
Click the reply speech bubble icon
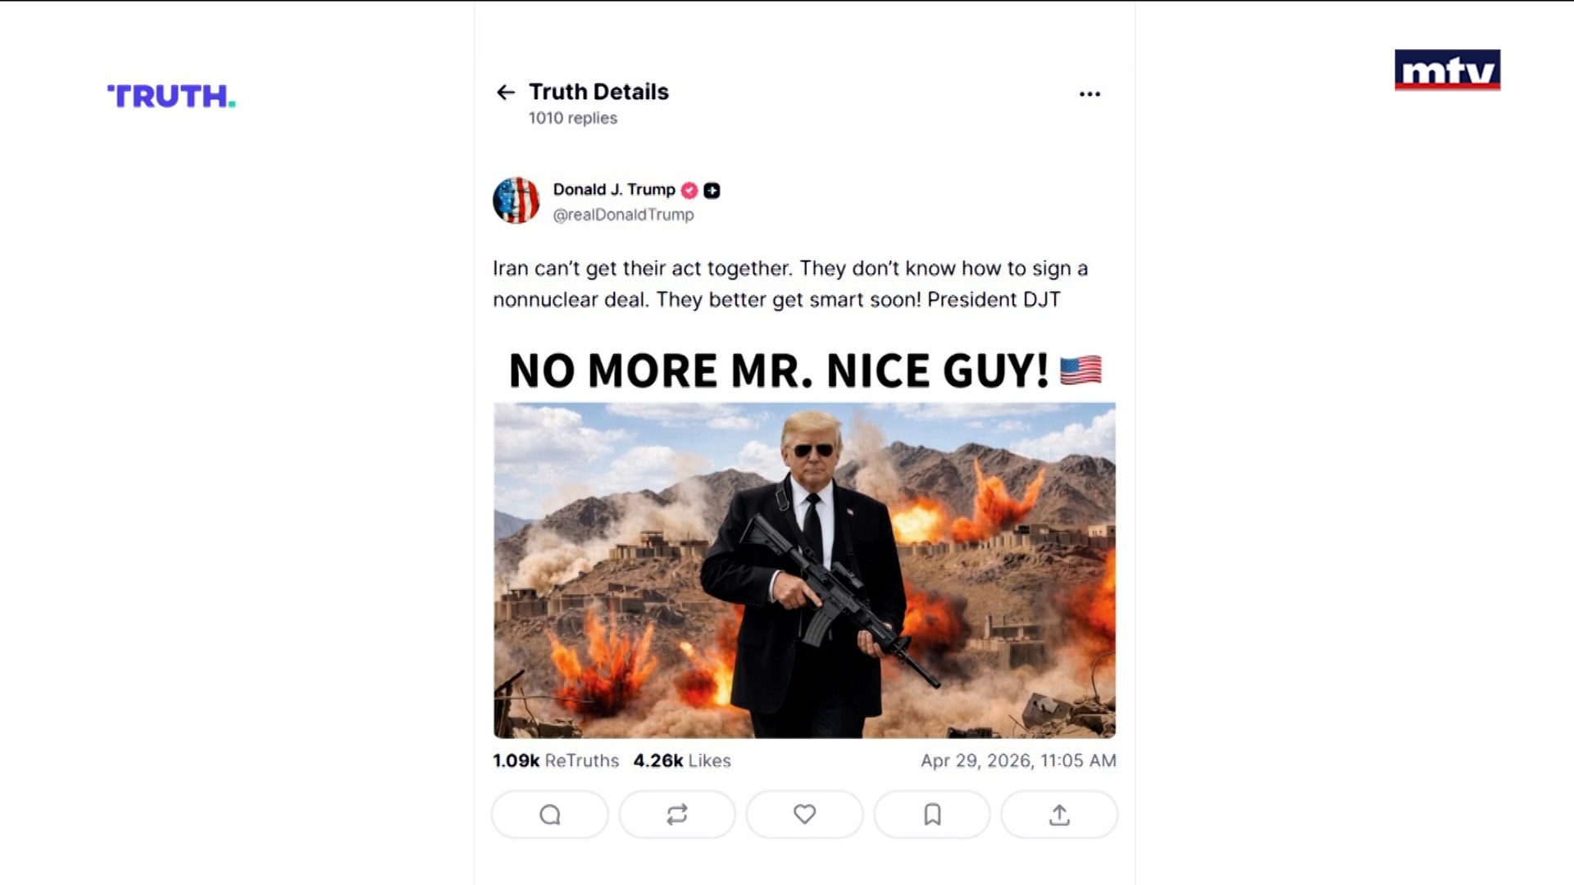(550, 815)
